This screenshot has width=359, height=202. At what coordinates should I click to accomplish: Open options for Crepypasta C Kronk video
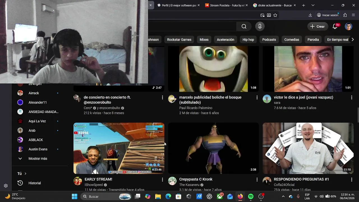(257, 179)
